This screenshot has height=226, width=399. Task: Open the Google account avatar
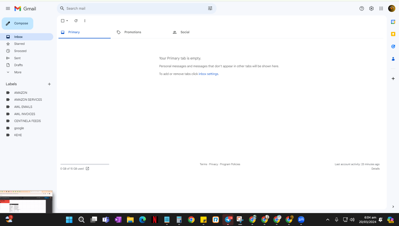(x=392, y=9)
